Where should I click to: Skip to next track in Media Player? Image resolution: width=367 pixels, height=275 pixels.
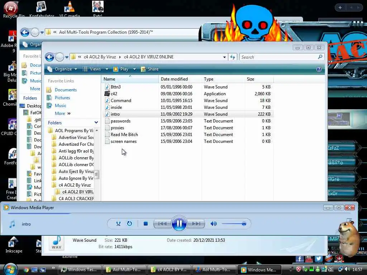(196, 224)
